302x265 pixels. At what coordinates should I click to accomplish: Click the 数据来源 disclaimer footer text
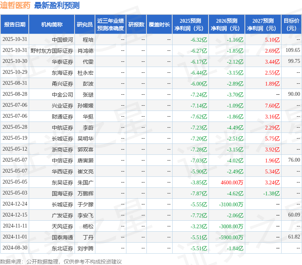click(61, 262)
